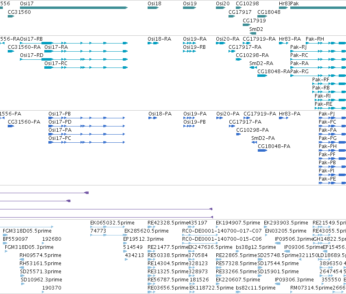Click transcript Osi17-RD label
This screenshot has height=294, width=346.
(32, 55)
